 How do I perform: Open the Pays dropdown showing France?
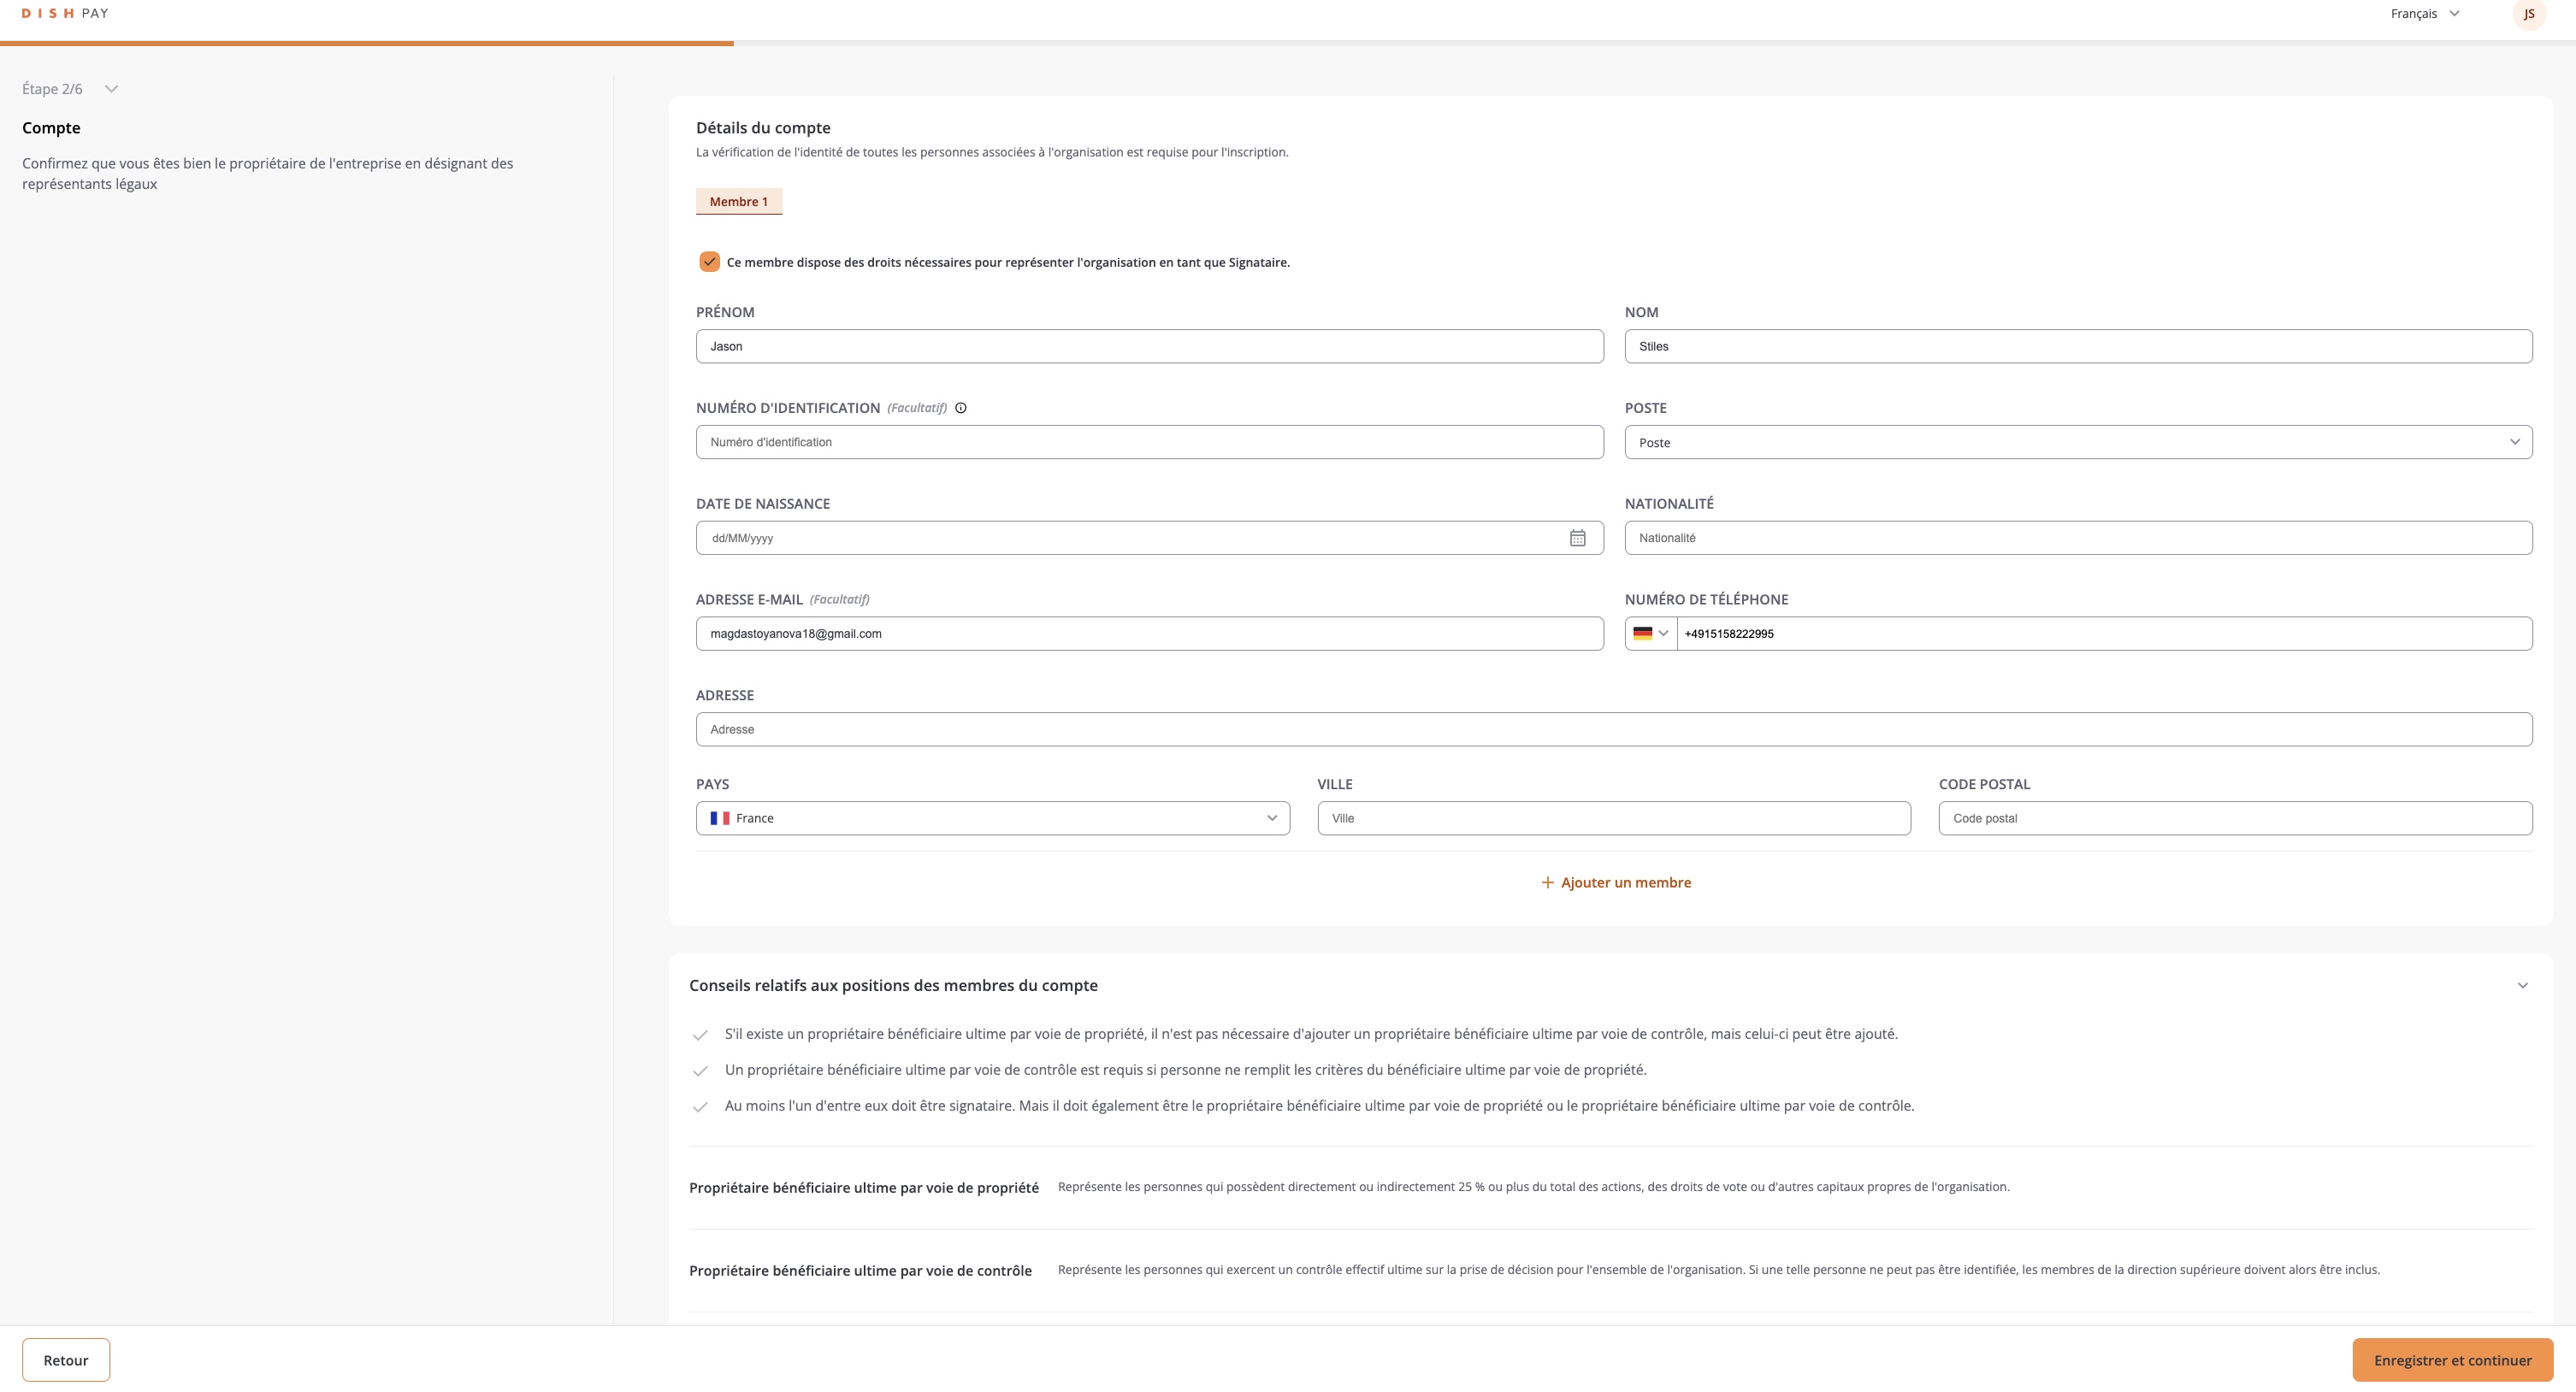[x=992, y=818]
